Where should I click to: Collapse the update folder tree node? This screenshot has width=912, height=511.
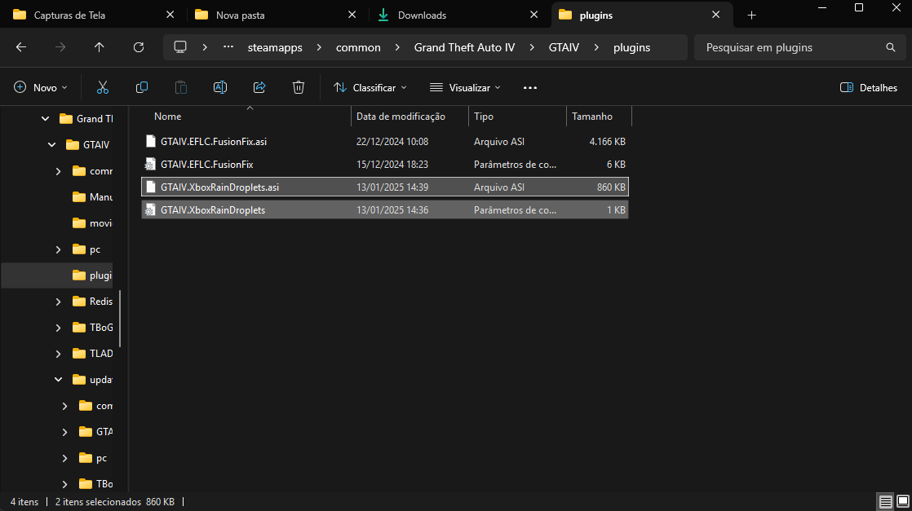click(58, 380)
